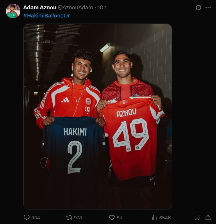Screen dimensions: 216x224
Task: Click the repost arrows icon
Action: tap(69, 217)
